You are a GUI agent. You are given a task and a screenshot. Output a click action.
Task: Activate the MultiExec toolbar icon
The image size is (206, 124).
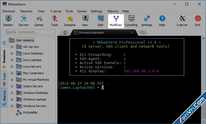(116, 21)
